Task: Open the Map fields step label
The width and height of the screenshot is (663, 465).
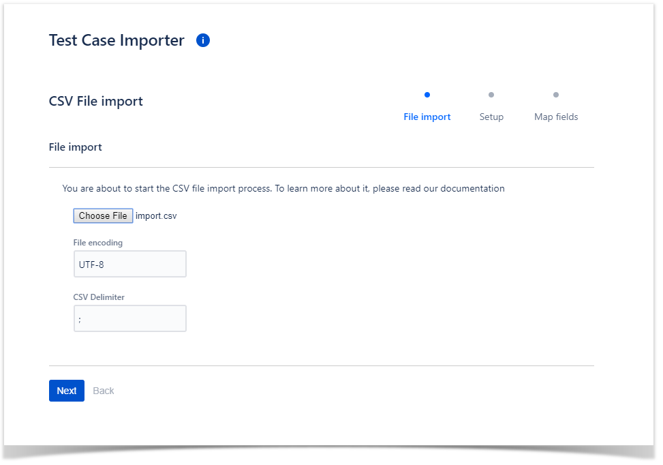Action: tap(556, 117)
